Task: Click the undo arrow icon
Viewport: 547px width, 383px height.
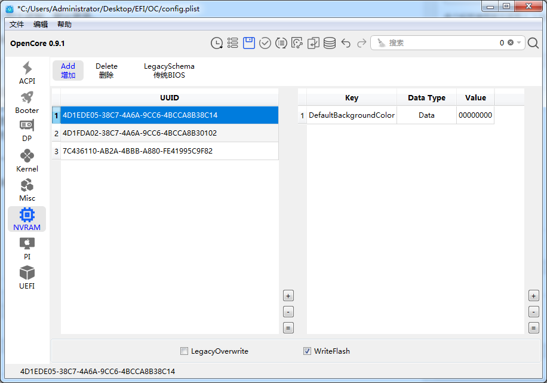Action: point(346,43)
